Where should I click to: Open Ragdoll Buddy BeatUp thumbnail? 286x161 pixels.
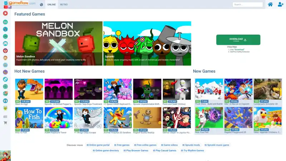tap(147, 118)
